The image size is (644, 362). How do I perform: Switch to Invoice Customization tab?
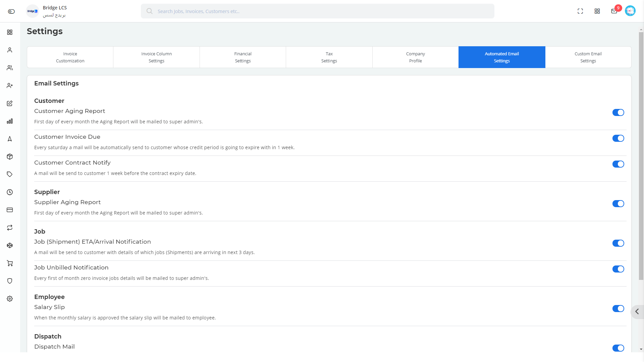coord(70,57)
